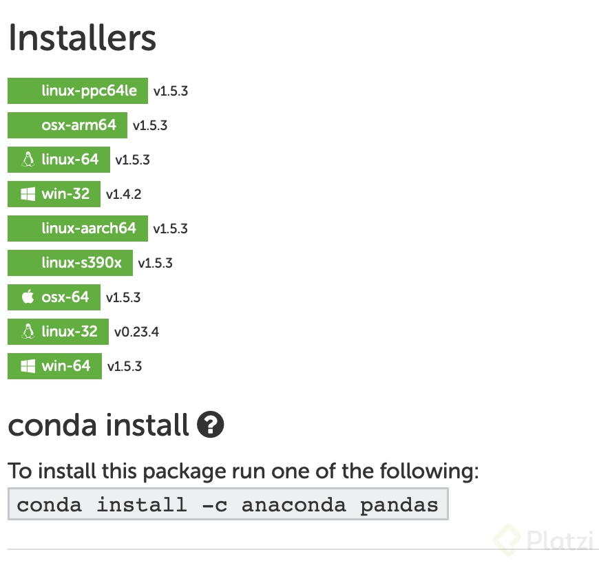Select the linux-ppc64le installer
The width and height of the screenshot is (599, 563).
coord(78,90)
